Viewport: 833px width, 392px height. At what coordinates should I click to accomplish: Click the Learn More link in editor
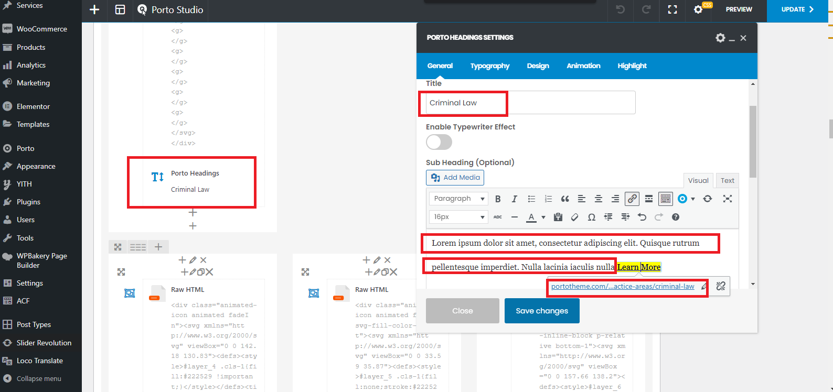pos(638,267)
